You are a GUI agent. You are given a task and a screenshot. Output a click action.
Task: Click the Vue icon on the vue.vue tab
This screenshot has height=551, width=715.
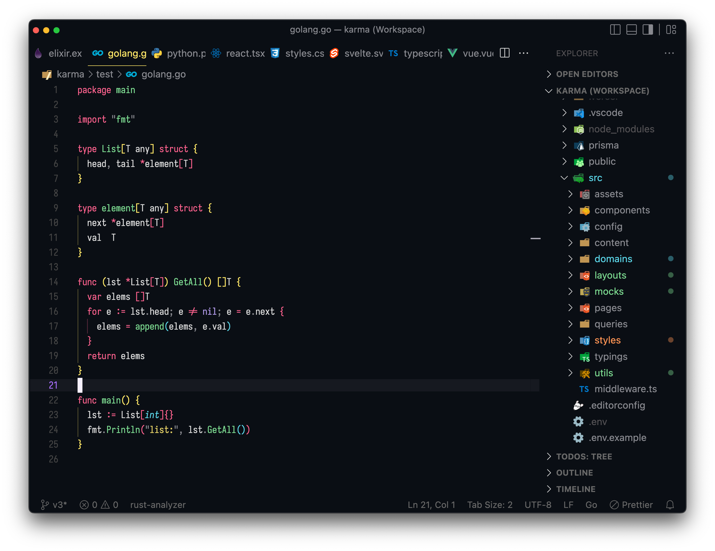(453, 53)
